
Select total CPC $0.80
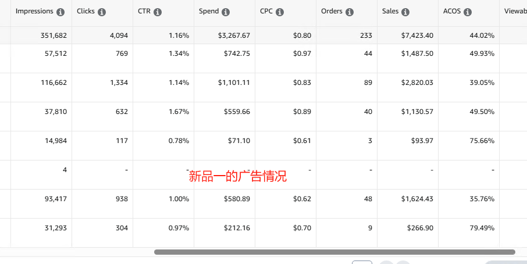pos(302,35)
